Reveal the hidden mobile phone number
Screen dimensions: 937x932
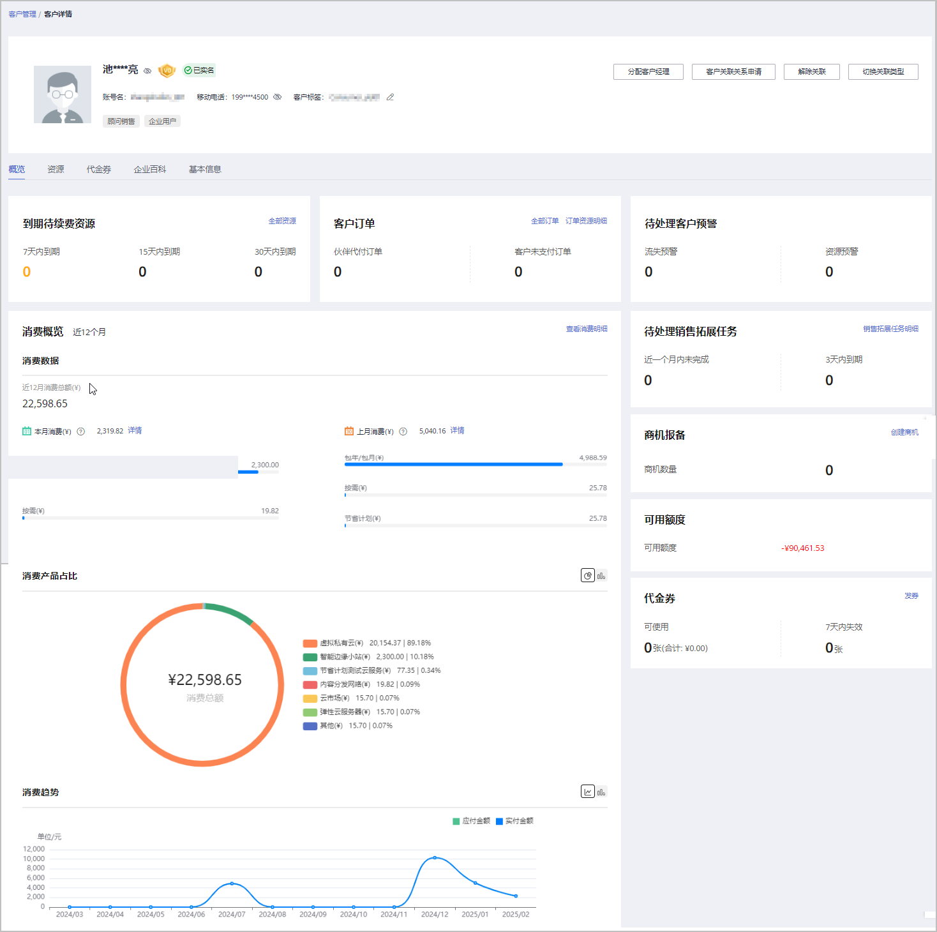point(278,97)
